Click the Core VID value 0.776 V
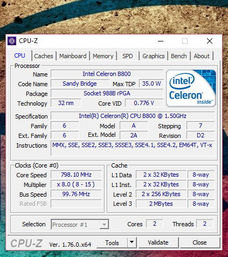228x257 pixels. [x=144, y=103]
